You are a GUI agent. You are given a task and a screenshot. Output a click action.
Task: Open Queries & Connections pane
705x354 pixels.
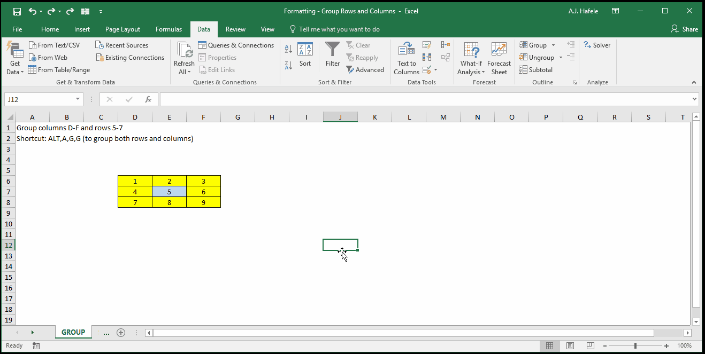236,45
